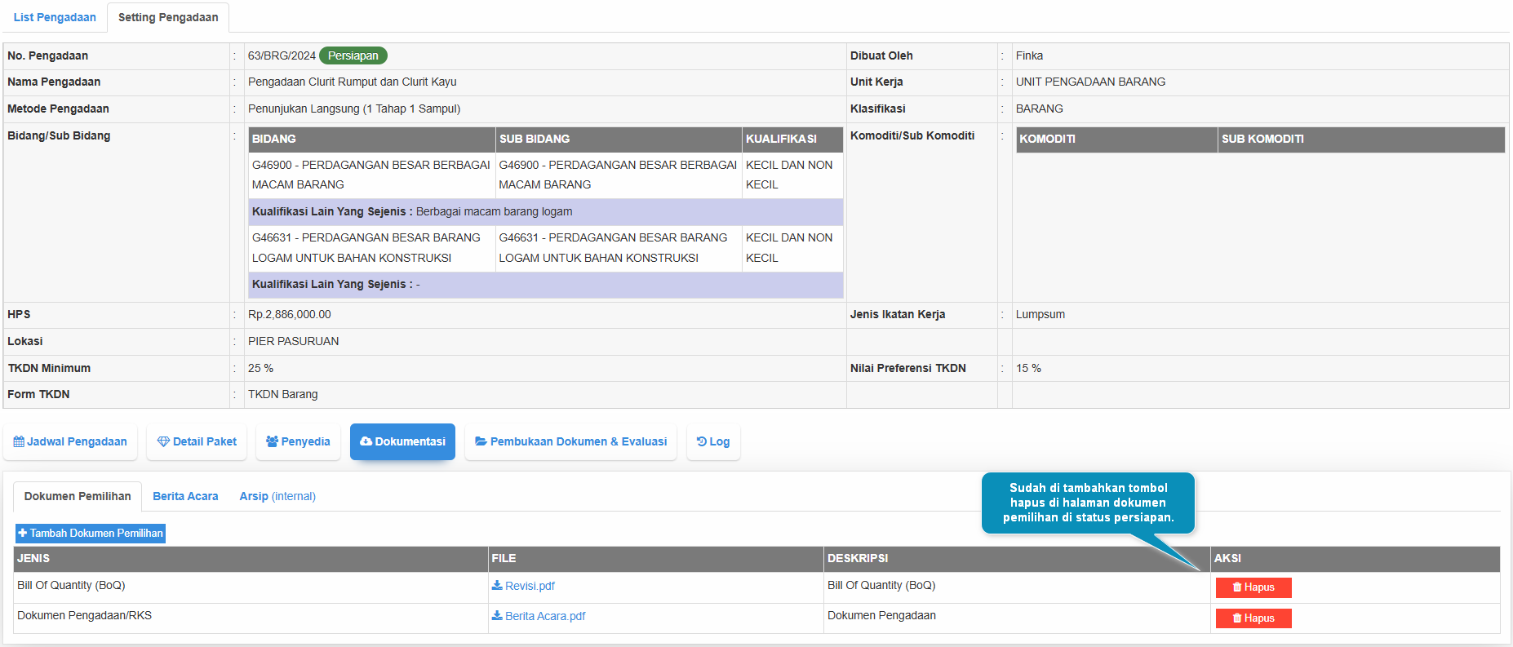Download the Berita Acara.pdf file
The width and height of the screenshot is (1513, 647).
pyautogui.click(x=544, y=616)
